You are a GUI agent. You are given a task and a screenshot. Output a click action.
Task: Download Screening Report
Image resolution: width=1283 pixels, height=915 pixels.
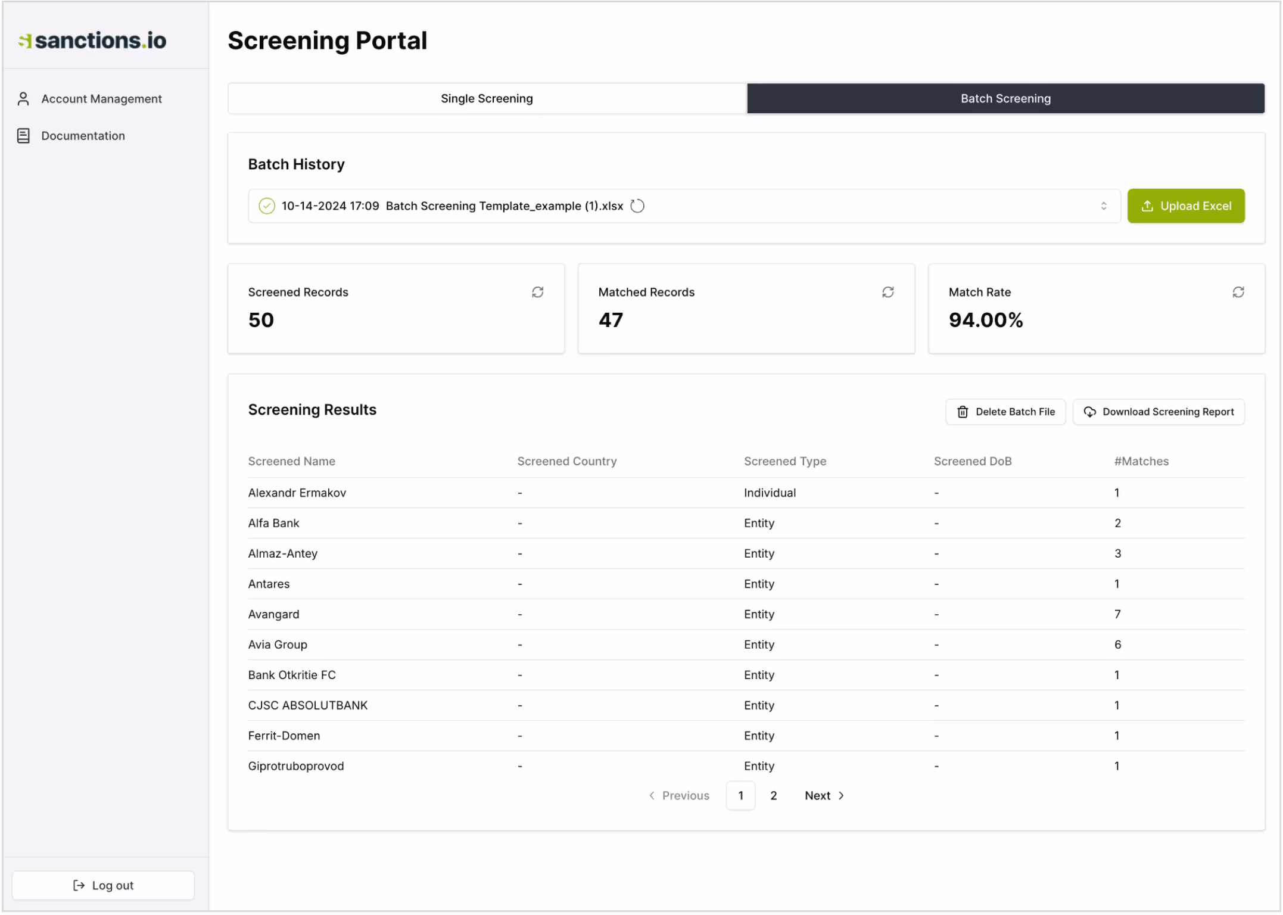(x=1158, y=412)
